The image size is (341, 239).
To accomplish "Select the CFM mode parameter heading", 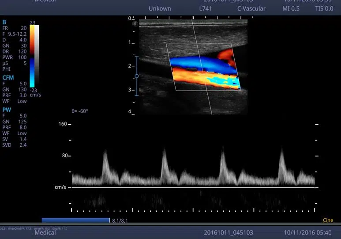I will [7, 76].
